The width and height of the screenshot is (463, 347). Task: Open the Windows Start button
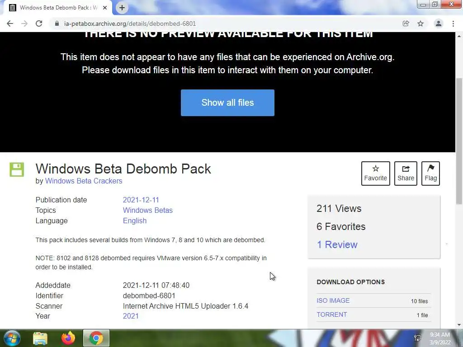pyautogui.click(x=12, y=338)
